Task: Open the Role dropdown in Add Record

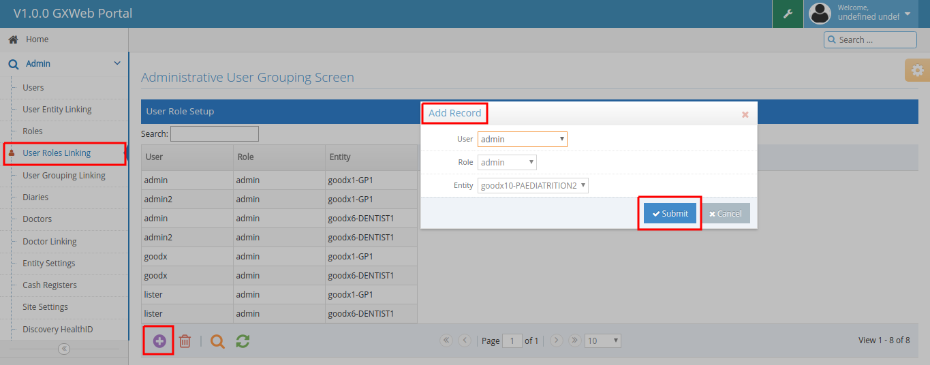Action: pyautogui.click(x=507, y=162)
